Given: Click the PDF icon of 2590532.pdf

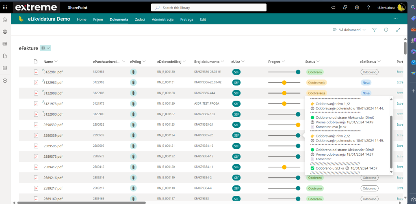Looking at the screenshot, I should (x=36, y=125).
